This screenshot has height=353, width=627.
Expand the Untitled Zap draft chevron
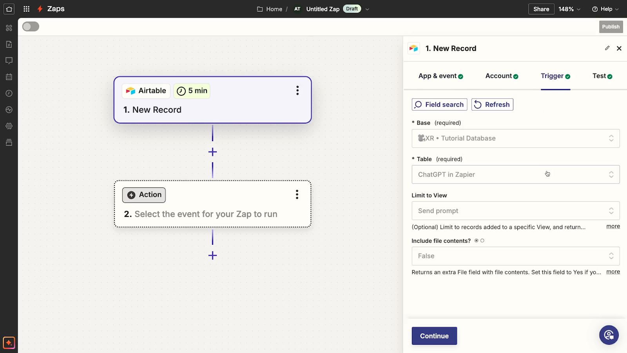(x=367, y=9)
